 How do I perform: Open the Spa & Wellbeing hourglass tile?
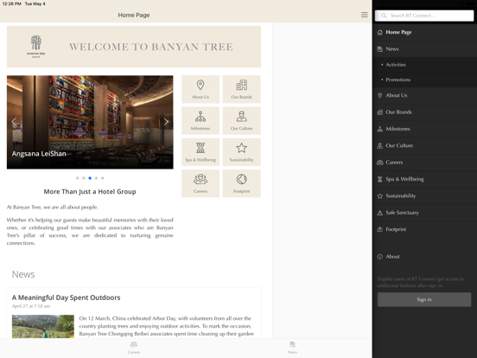[200, 152]
